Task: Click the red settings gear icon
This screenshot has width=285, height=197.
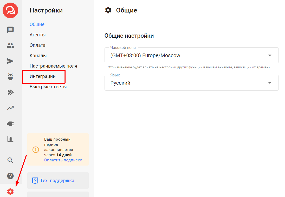Action: pyautogui.click(x=10, y=192)
